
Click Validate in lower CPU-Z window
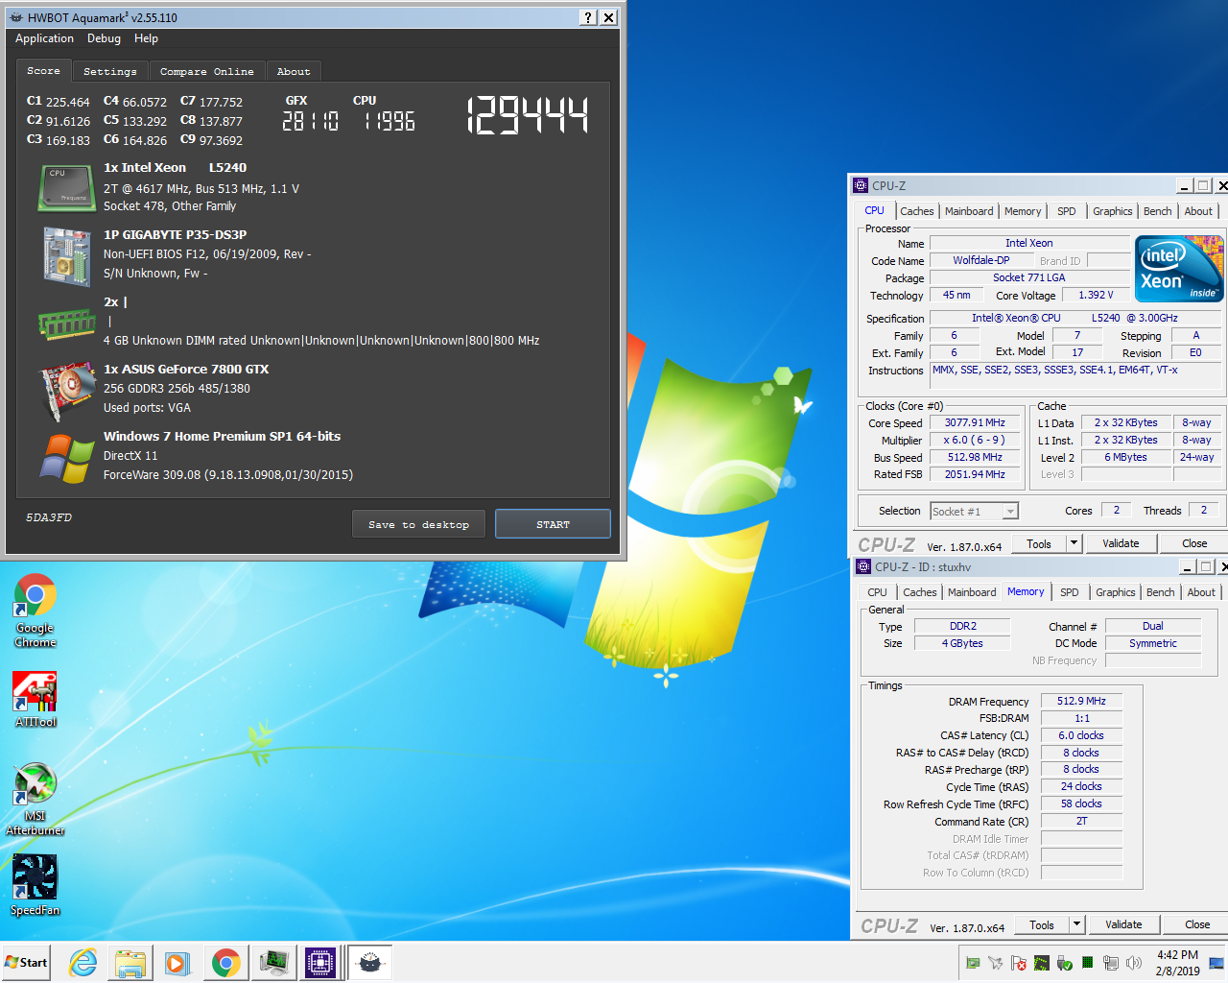pyautogui.click(x=1123, y=924)
